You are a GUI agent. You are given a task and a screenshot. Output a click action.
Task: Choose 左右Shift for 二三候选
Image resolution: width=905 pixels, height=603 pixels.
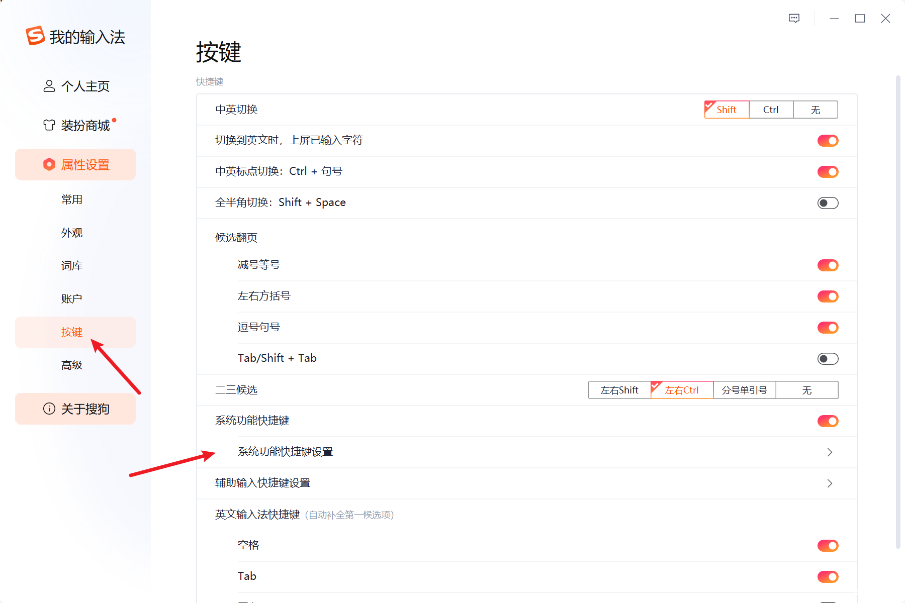point(619,389)
